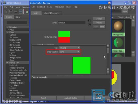This screenshot has height=104, width=138.
Task: Open the Show menu in Attribute Editor
Action: click(x=69, y=7)
